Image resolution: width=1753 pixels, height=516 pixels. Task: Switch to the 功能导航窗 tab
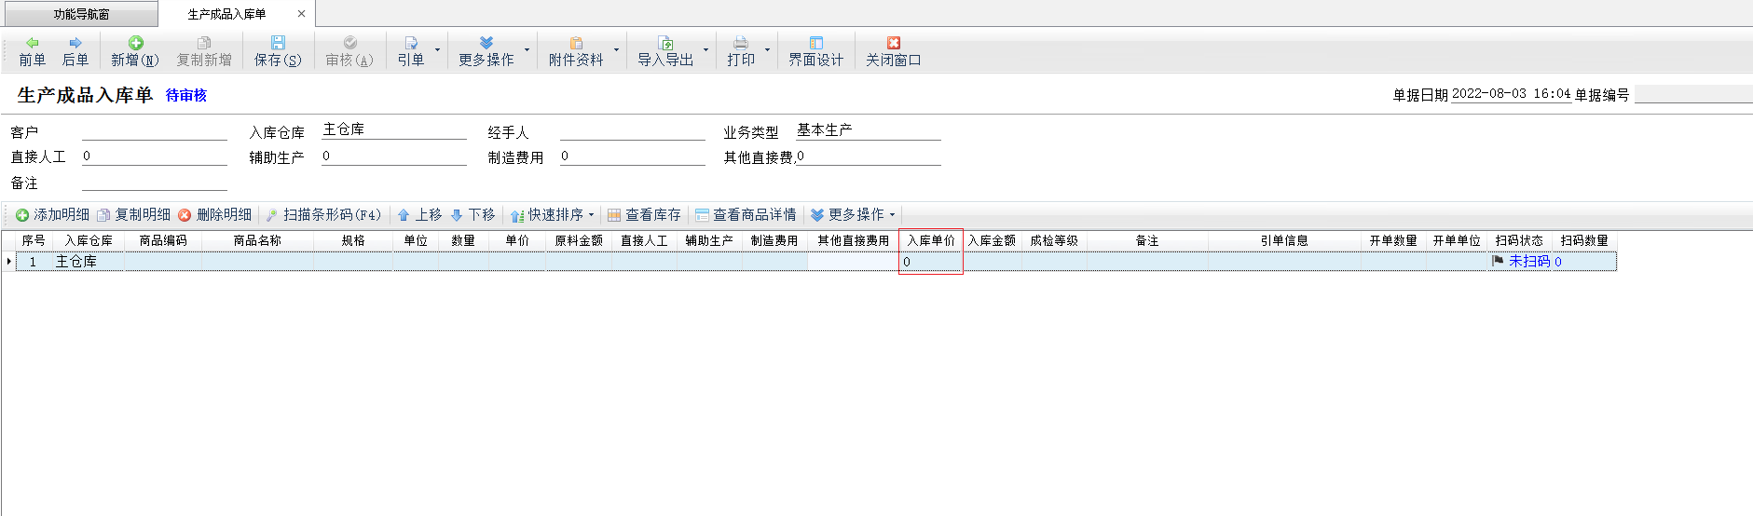81,14
